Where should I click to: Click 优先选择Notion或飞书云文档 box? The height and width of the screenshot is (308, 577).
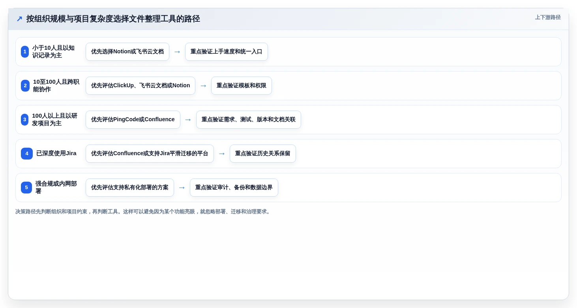[x=127, y=52]
